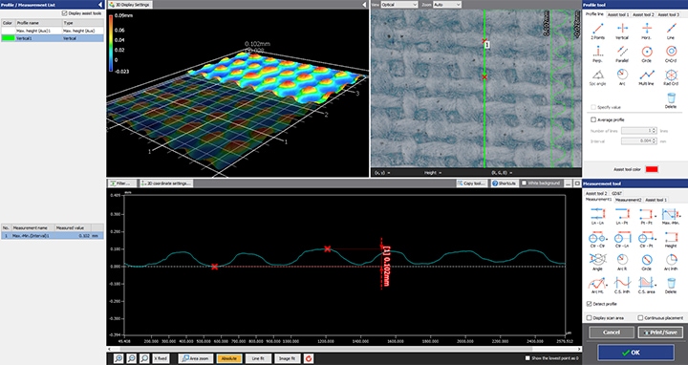Select the Ctr-Ctr measurement tool
The height and width of the screenshot is (365, 688).
pos(597,240)
